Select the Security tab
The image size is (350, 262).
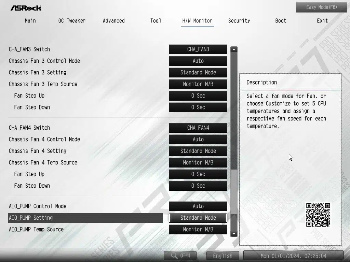point(239,21)
